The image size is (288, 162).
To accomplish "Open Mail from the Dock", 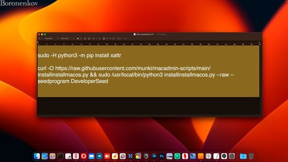I will 91,156.
